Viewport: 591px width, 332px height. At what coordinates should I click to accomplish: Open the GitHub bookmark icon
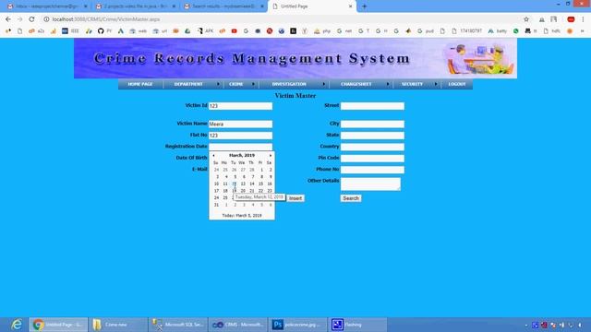101,30
